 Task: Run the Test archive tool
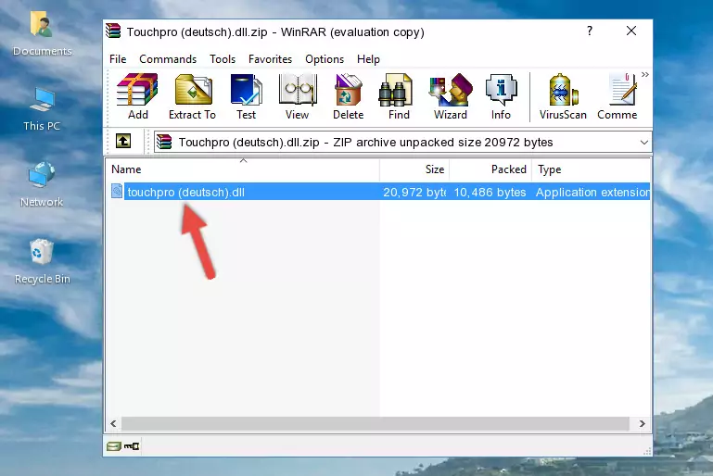246,96
